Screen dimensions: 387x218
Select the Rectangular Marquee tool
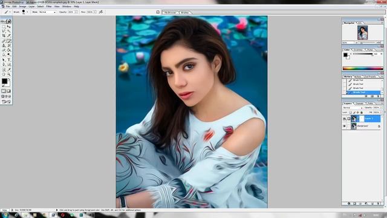pyautogui.click(x=4, y=27)
